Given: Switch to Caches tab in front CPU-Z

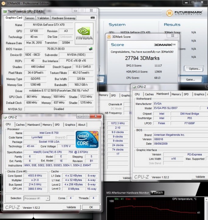Looking at the screenshot, I should (20, 125).
